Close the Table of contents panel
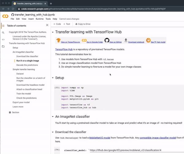The width and height of the screenshot is (184, 154). (x=47, y=25)
